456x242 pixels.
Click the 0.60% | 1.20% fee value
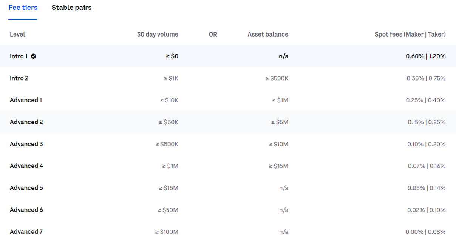tap(425, 56)
